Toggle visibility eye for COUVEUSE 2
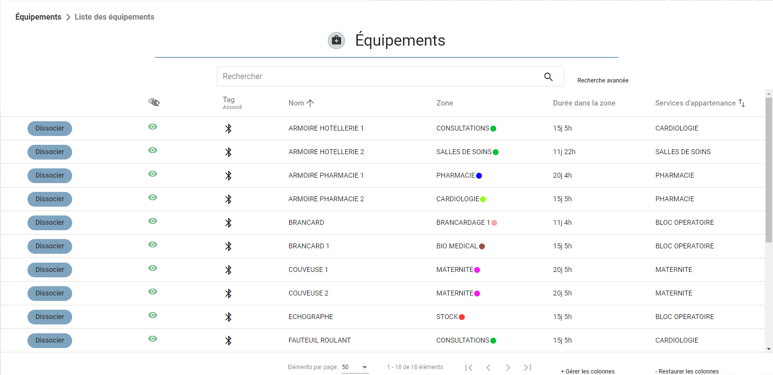The width and height of the screenshot is (773, 375). click(x=153, y=292)
